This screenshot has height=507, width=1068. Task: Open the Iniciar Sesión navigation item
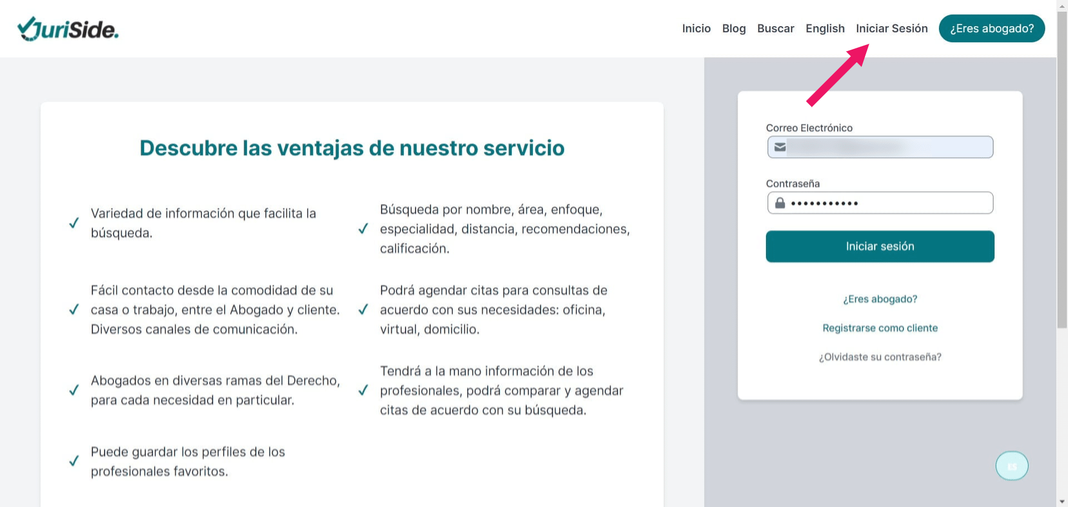coord(891,28)
